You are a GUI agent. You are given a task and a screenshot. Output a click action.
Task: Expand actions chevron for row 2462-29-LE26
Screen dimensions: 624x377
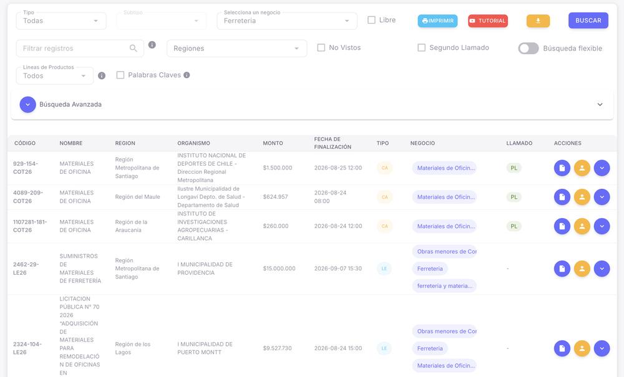click(x=602, y=269)
